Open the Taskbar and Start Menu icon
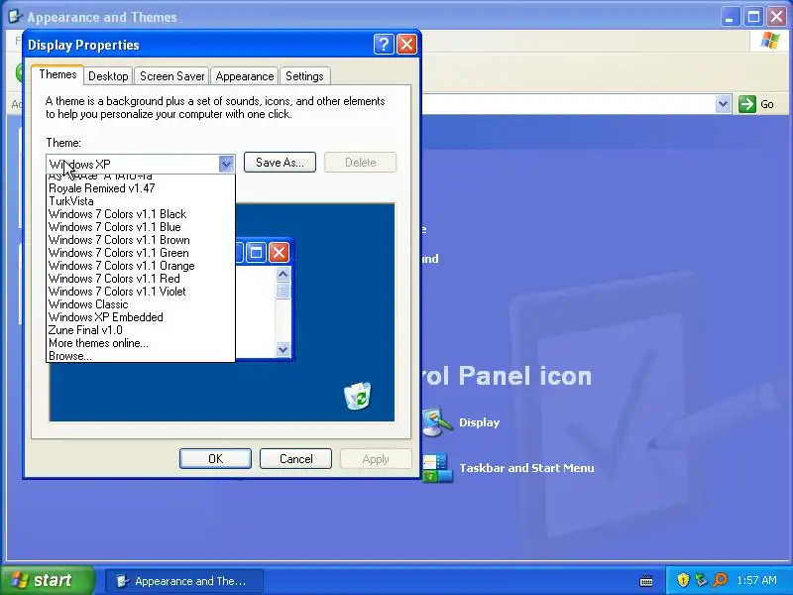Screen dimensions: 793x595 [x=437, y=467]
